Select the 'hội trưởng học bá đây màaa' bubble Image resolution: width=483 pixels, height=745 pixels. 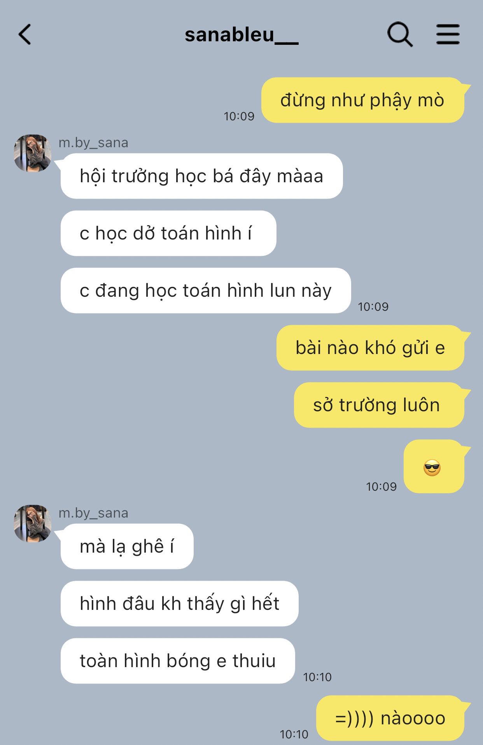(x=201, y=176)
